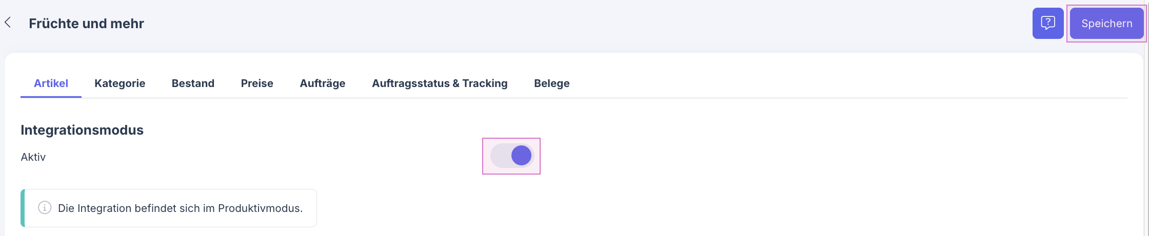Click the Speichern button
The width and height of the screenshot is (1149, 236).
tap(1106, 24)
